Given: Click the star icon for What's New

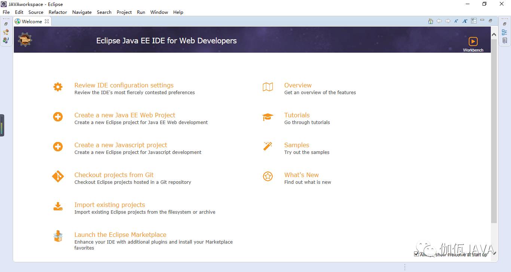Looking at the screenshot, I should click(268, 176).
